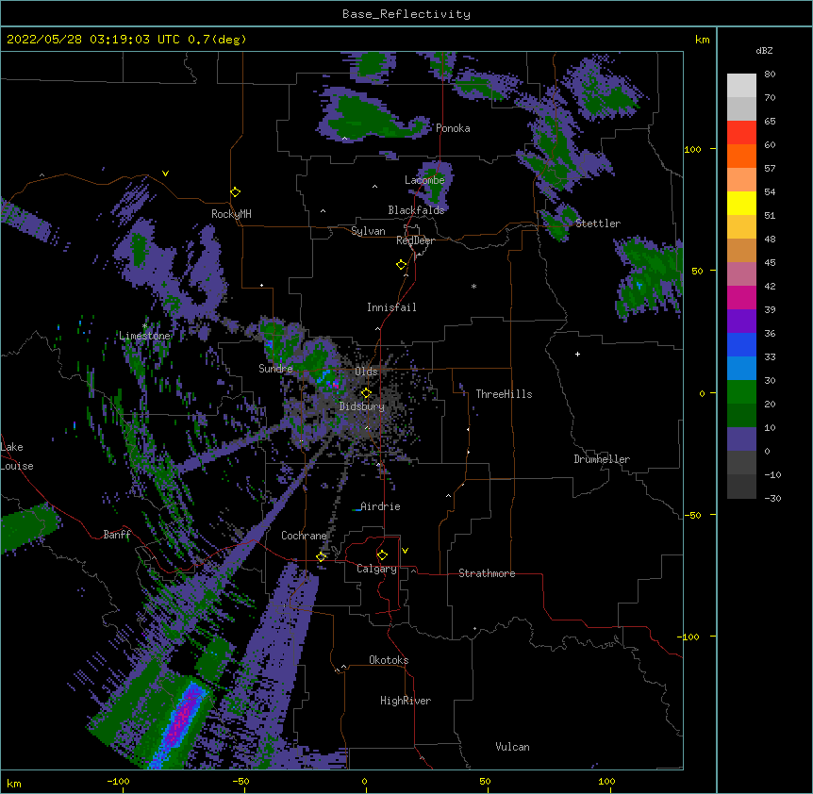Screen dimensions: 813x794
Task: Click the blue 36 dBZ legend swatch
Action: 741,344
